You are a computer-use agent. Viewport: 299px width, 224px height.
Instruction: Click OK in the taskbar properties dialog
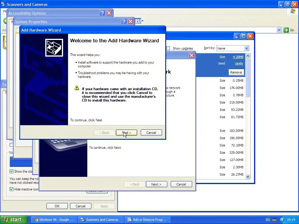pyautogui.click(x=57, y=206)
